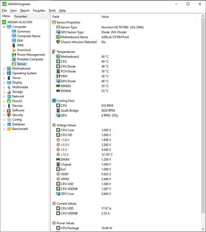Click the Cooling Fans section icon
This screenshot has height=232, width=206.
coord(54,101)
